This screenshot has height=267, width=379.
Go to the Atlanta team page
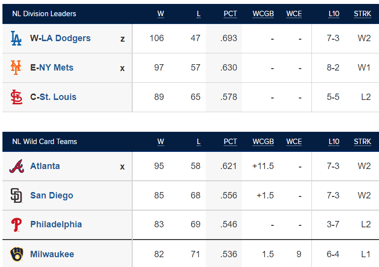tap(45, 166)
